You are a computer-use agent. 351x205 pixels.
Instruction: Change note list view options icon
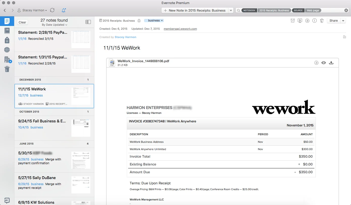[x=88, y=22]
